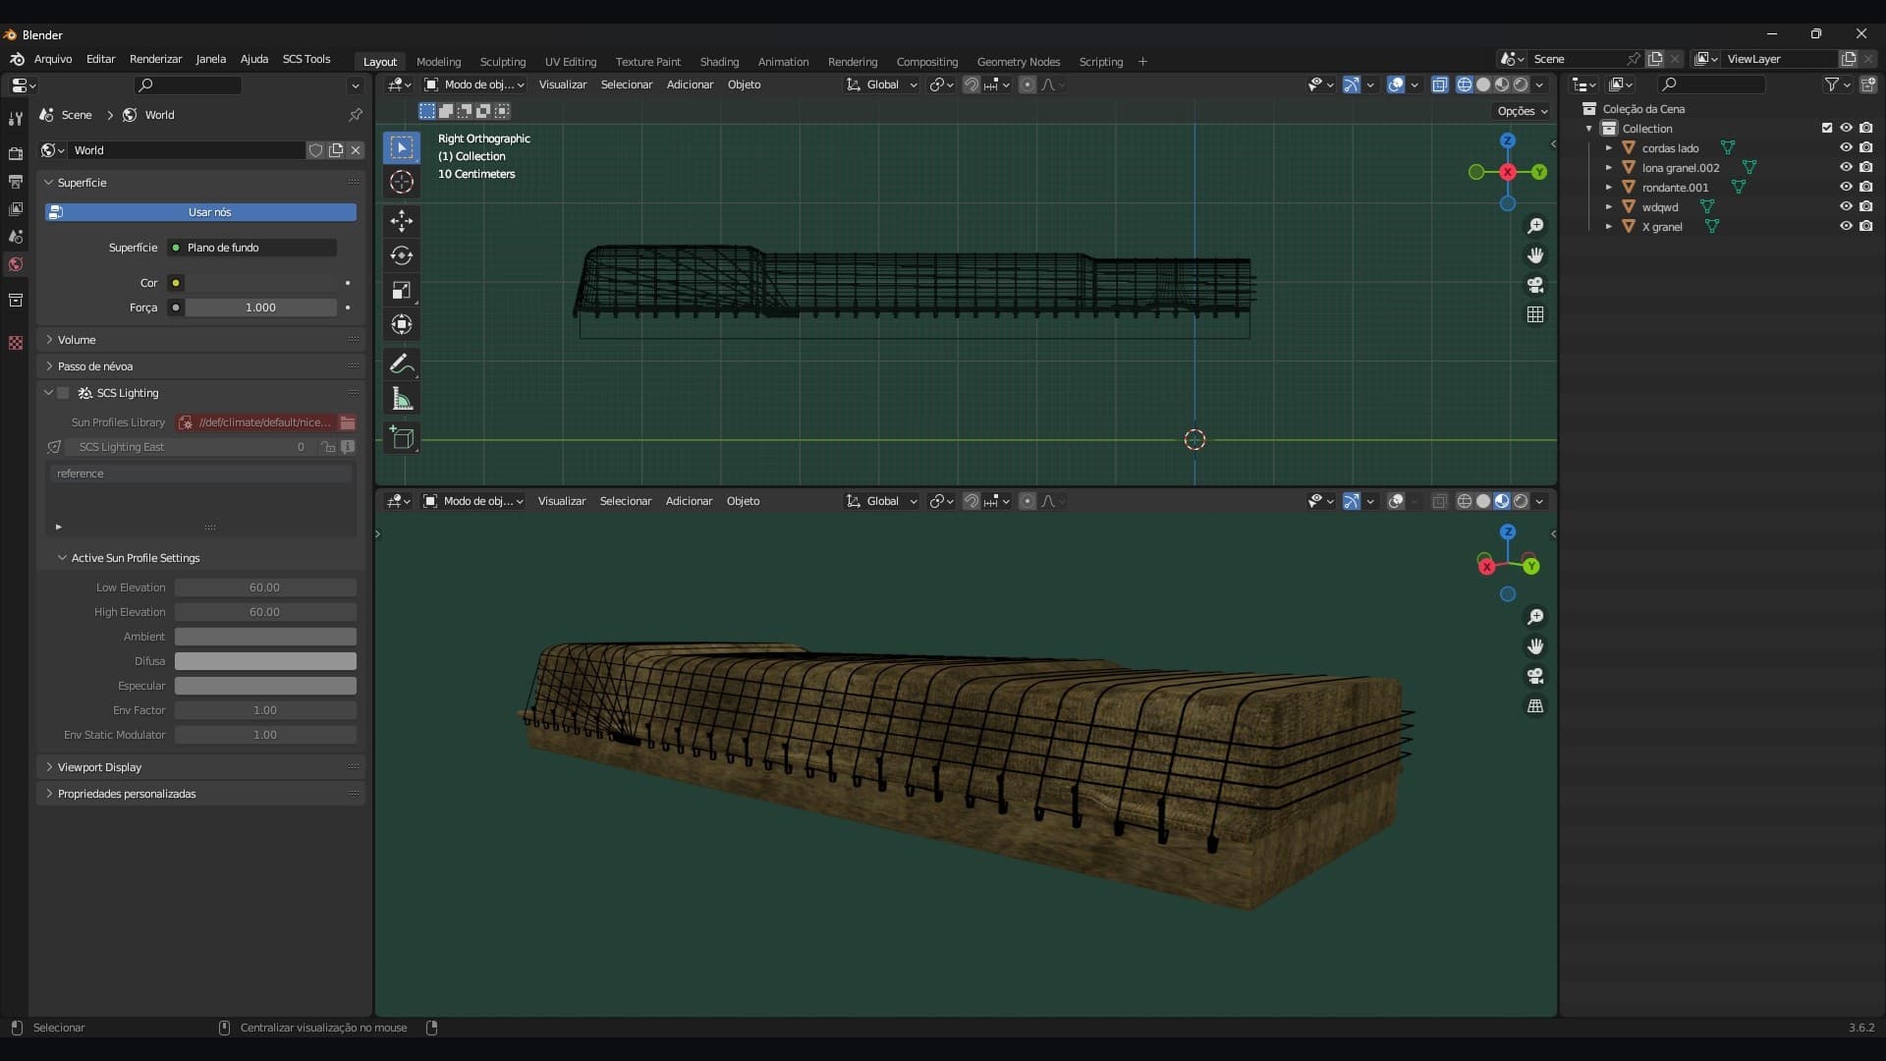Toggle Collection exclude checkbox

click(1827, 128)
